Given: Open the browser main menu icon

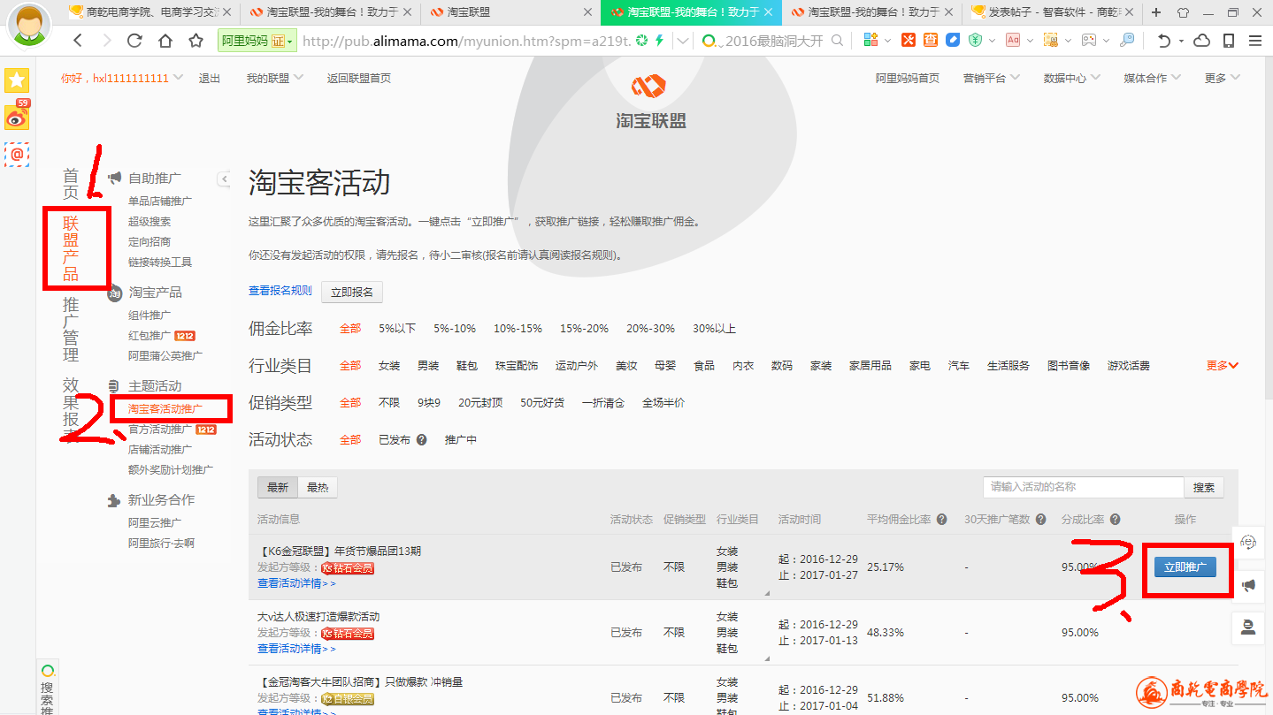Looking at the screenshot, I should coord(1255,41).
